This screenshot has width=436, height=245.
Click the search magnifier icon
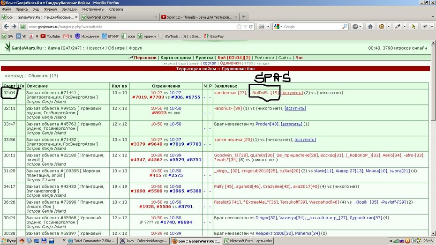click(x=345, y=27)
